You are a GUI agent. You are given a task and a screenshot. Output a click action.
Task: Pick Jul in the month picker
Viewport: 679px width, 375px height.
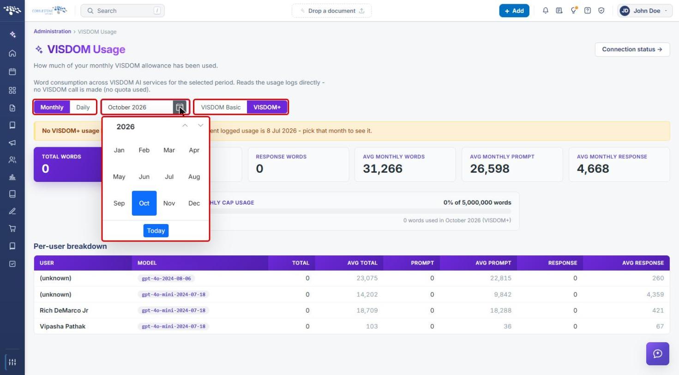pos(169,177)
